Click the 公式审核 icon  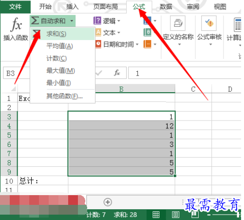pyautogui.click(x=209, y=23)
